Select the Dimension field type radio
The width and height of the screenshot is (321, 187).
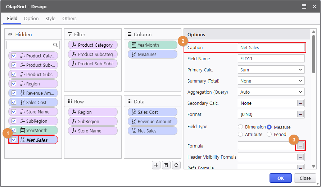(x=240, y=127)
